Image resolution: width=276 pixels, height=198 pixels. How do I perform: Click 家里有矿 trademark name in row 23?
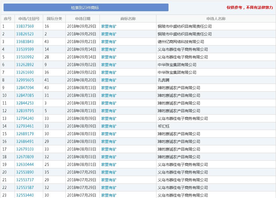109,195
